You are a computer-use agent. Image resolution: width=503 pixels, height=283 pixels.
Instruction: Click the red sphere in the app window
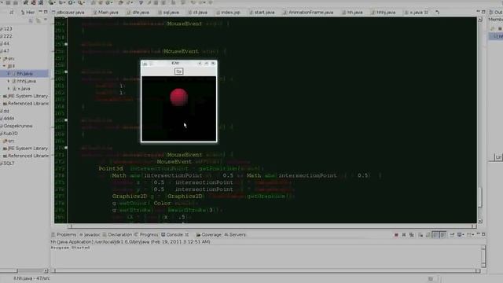pos(178,97)
